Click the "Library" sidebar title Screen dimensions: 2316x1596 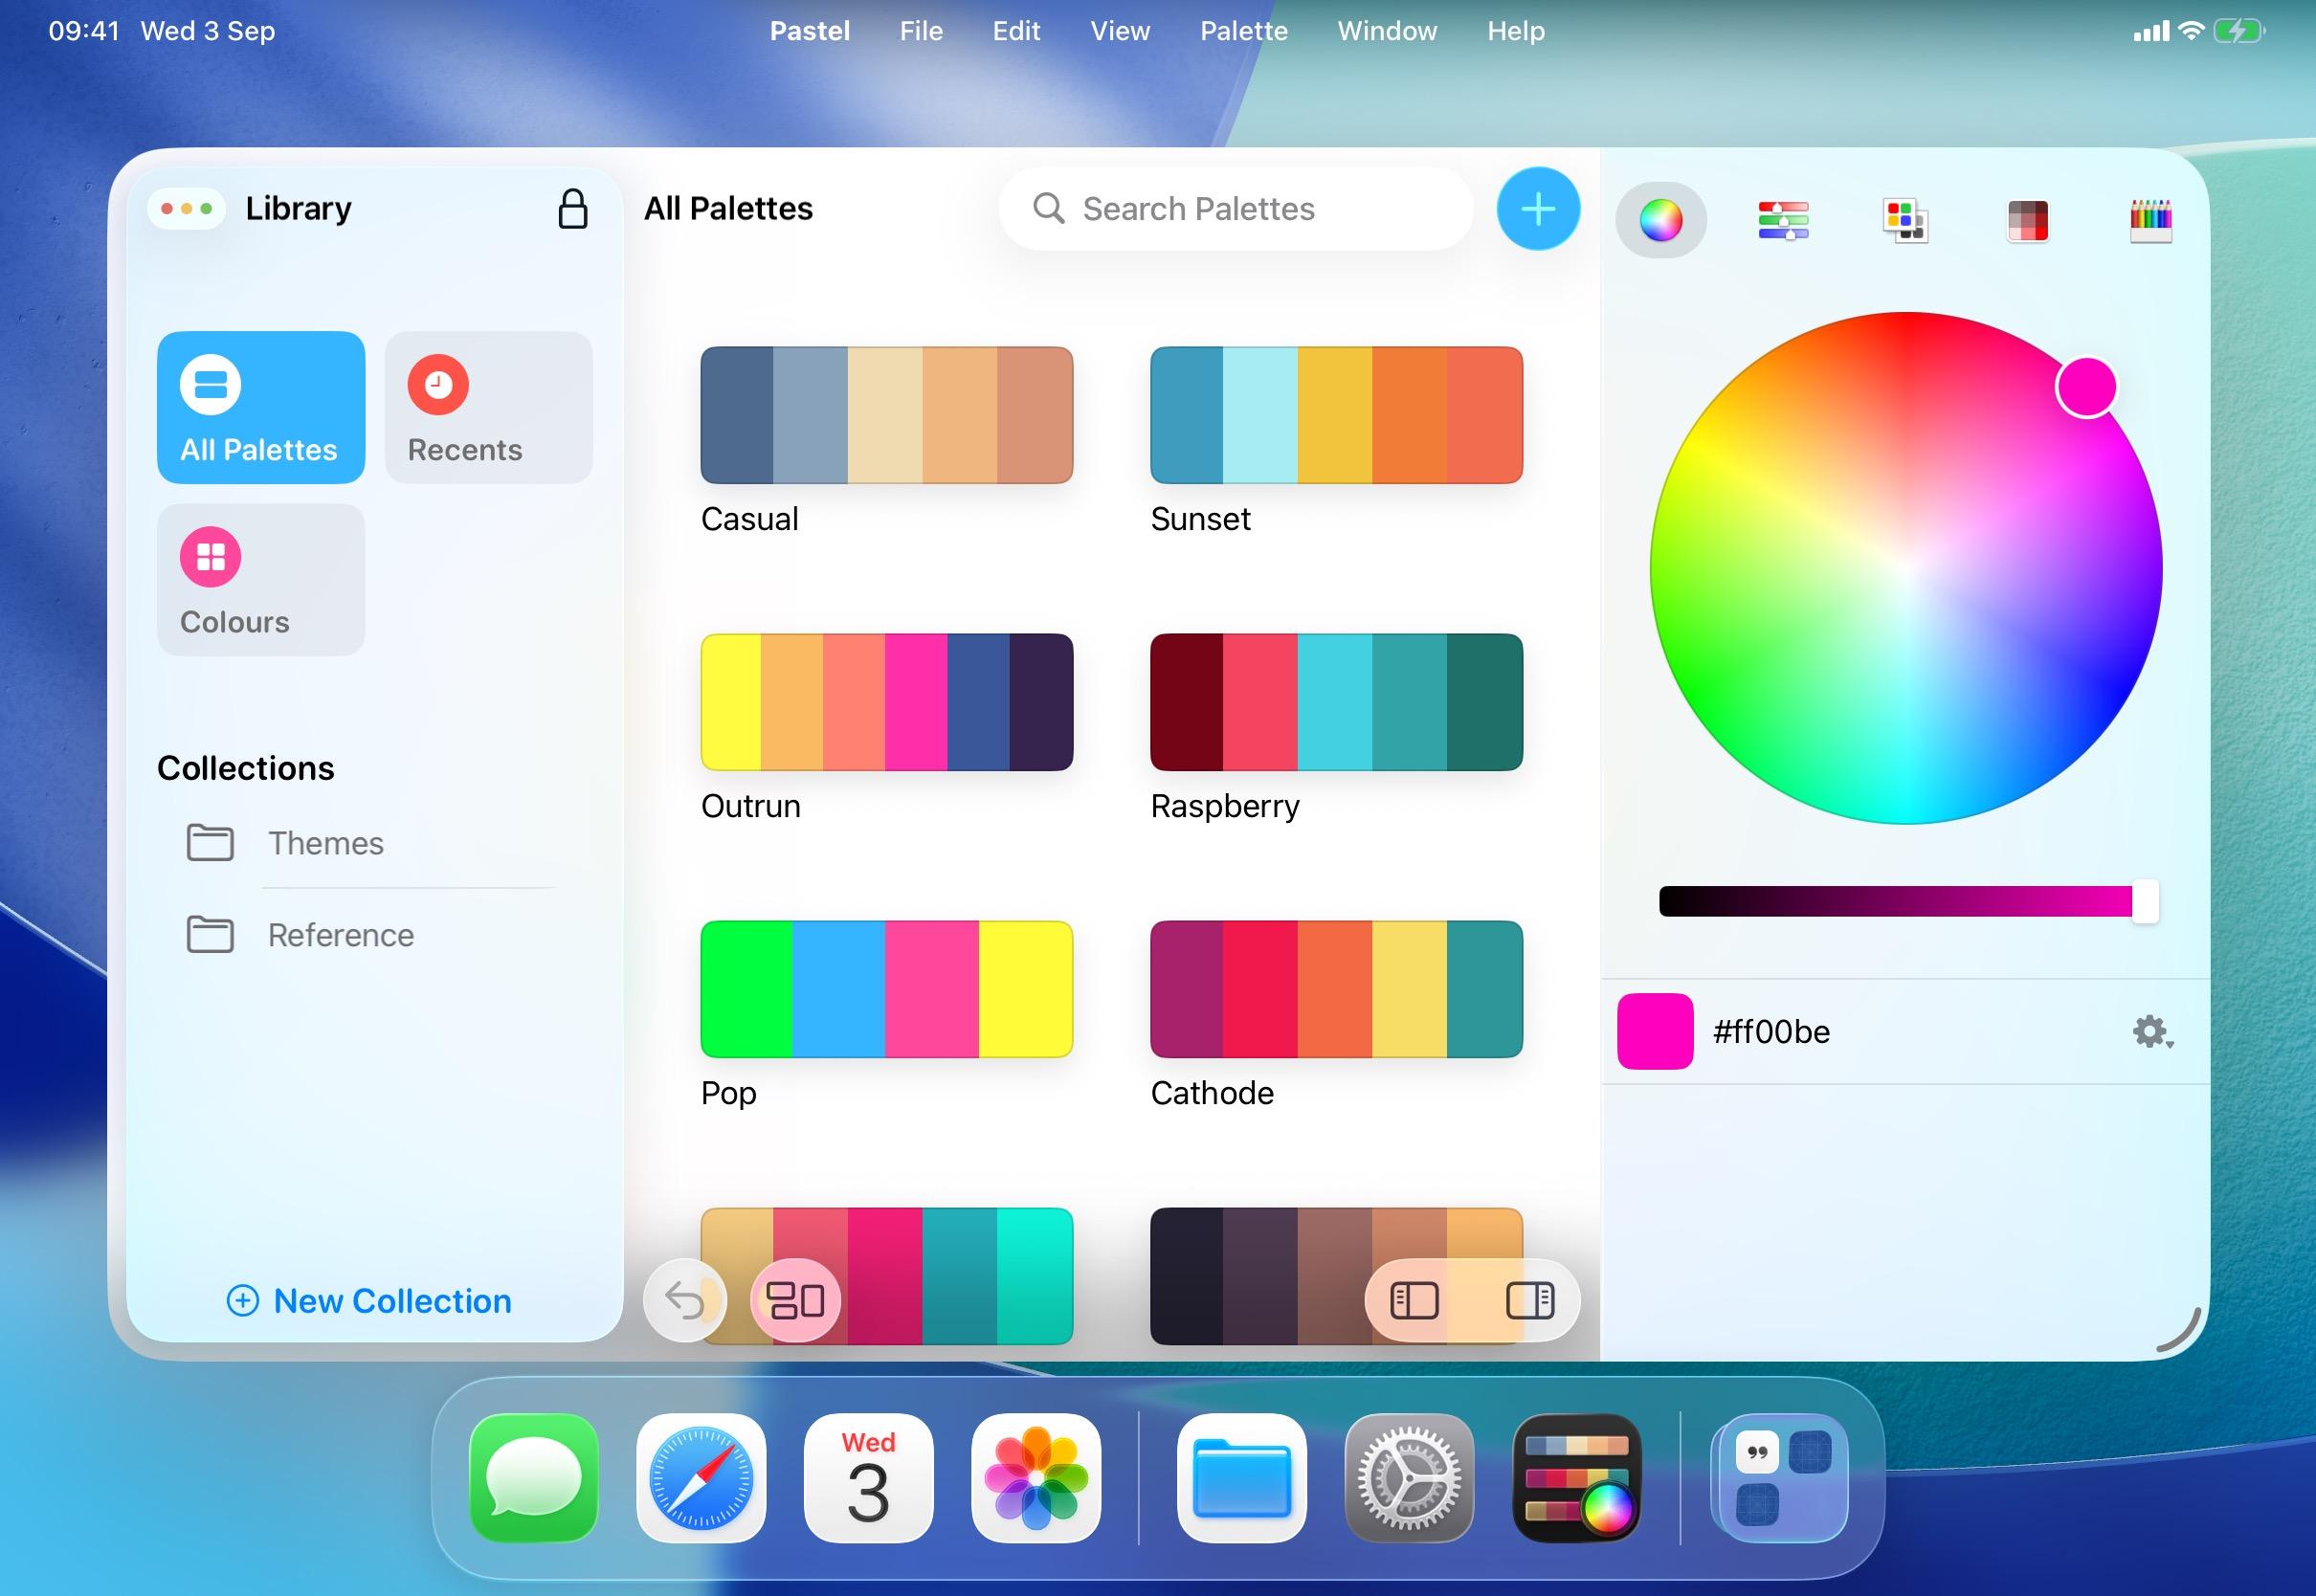coord(298,208)
